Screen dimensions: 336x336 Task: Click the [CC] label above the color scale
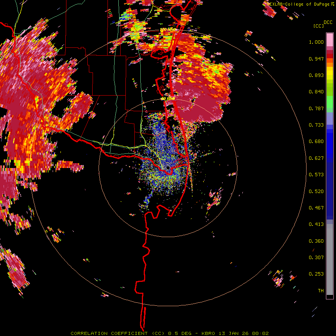click(x=318, y=26)
